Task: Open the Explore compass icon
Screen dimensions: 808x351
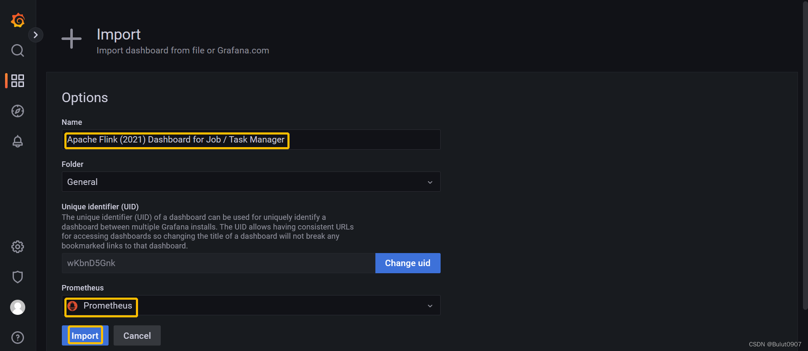Action: click(x=18, y=111)
